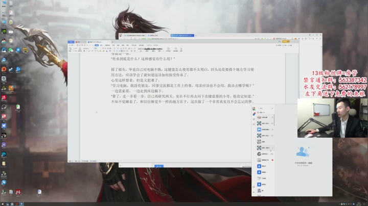
Task: Open the main menu icon at QQ sidebar bottom
Action: pos(254,192)
